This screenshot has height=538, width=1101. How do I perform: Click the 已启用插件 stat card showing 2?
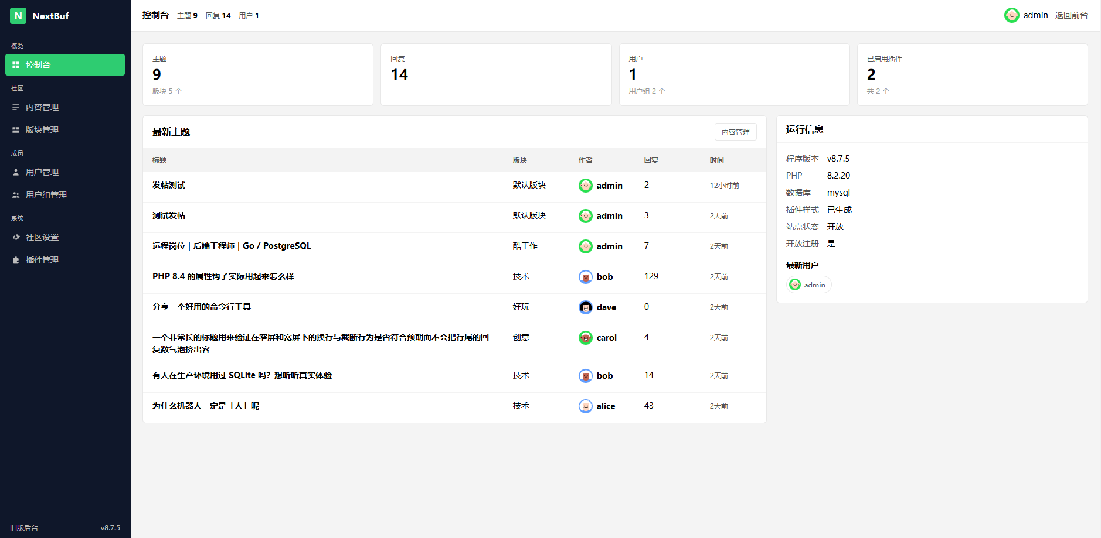972,75
